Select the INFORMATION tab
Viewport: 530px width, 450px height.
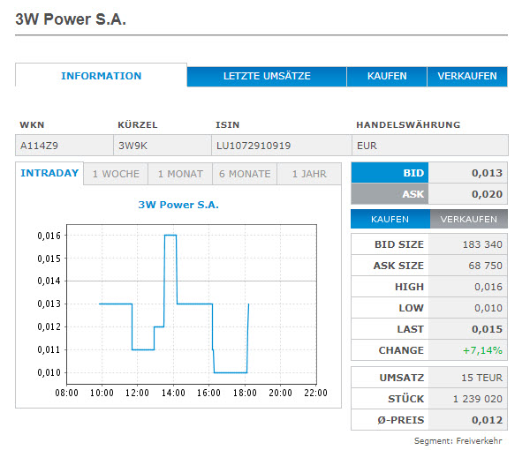tap(101, 76)
